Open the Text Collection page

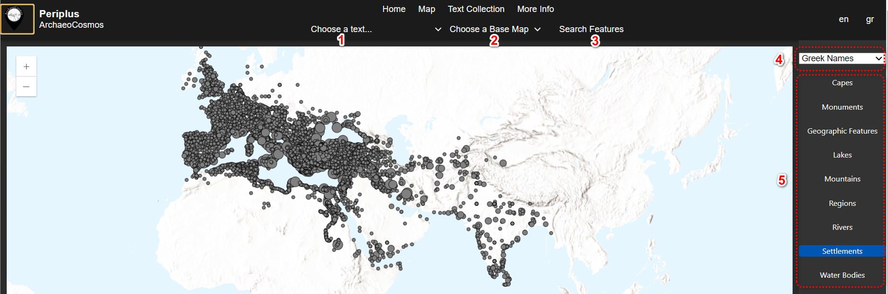click(x=476, y=9)
